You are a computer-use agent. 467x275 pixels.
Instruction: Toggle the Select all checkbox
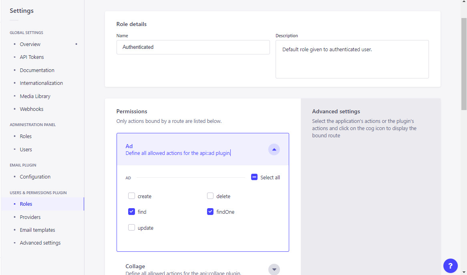click(x=254, y=177)
